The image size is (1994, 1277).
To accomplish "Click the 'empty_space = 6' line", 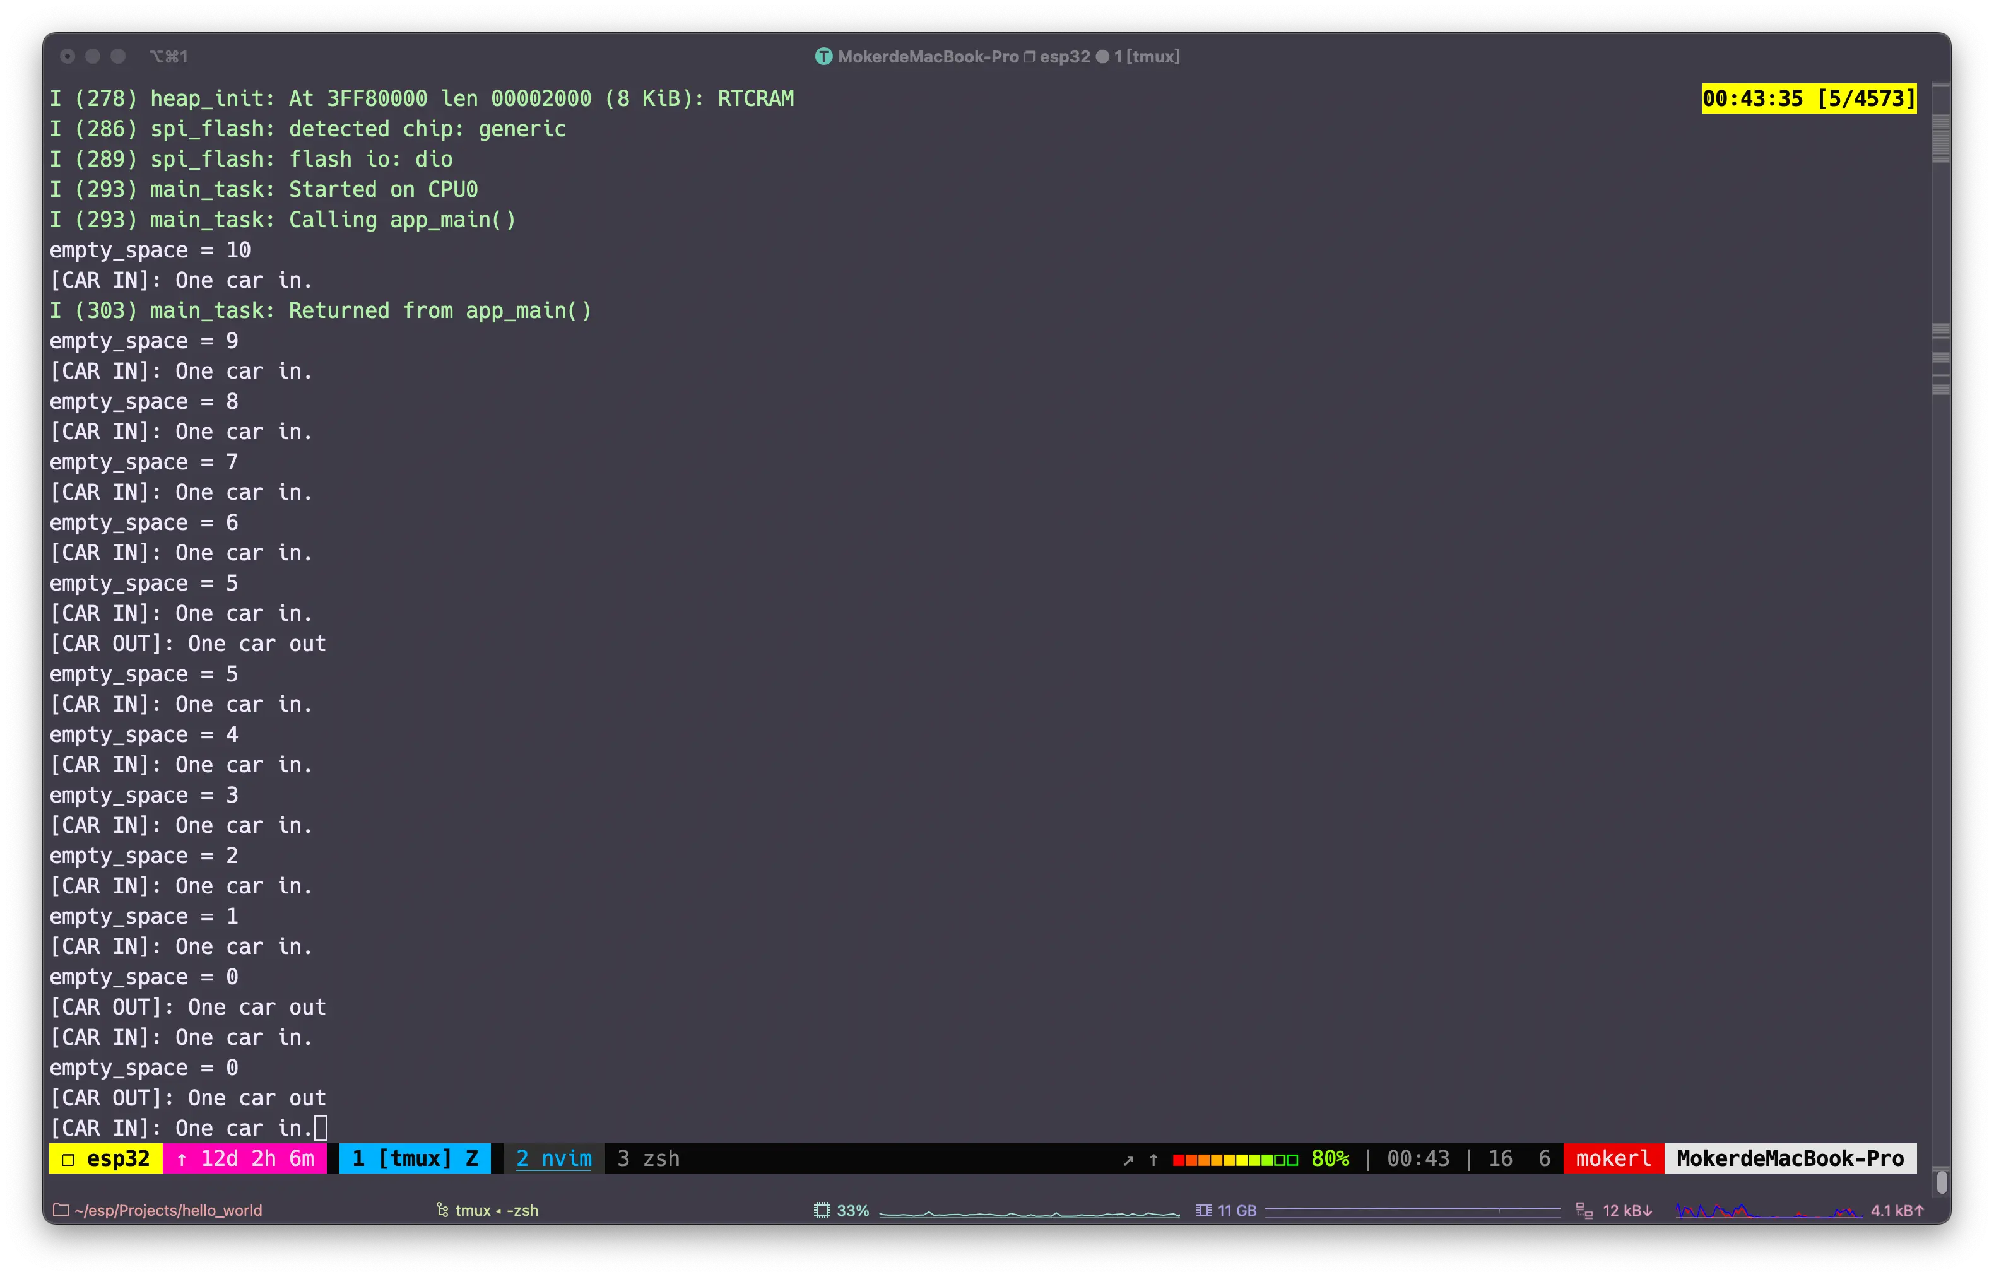I will [x=145, y=522].
